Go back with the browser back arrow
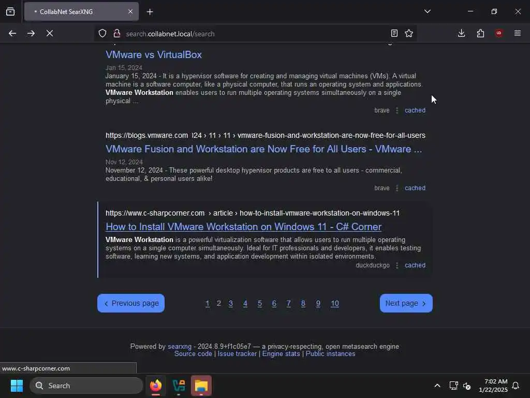 pyautogui.click(x=12, y=33)
